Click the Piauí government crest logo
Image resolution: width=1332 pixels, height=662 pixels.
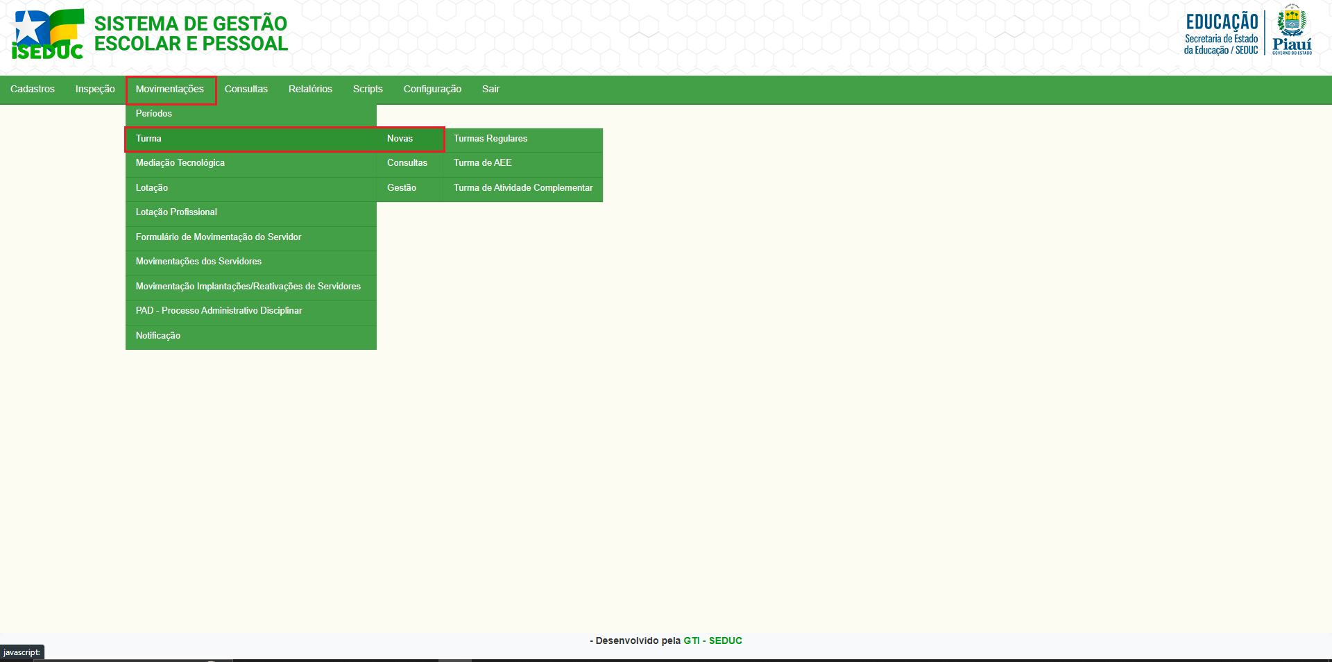[1291, 30]
